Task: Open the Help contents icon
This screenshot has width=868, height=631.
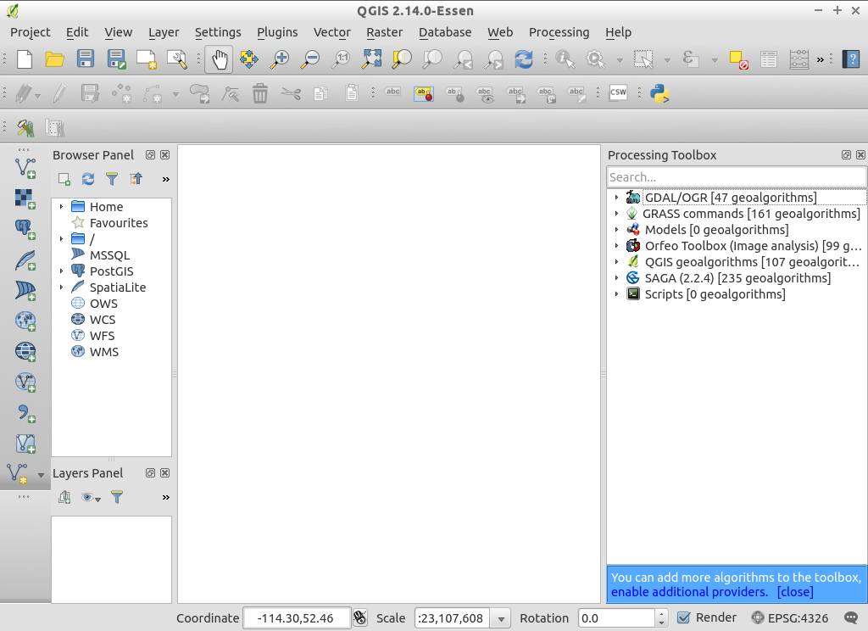Action: pos(851,59)
